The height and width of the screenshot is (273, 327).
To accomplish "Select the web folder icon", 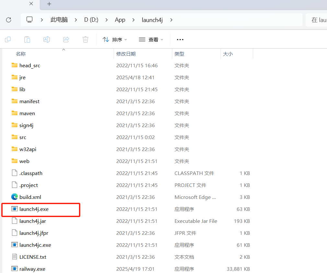I will click(x=15, y=161).
